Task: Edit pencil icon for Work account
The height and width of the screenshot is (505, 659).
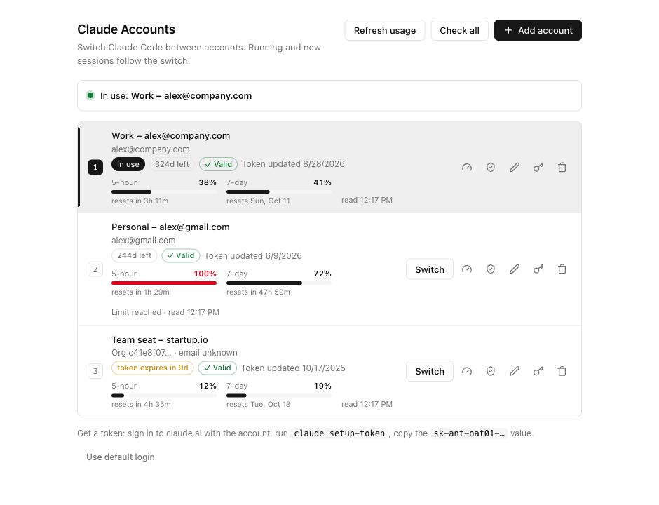Action: pyautogui.click(x=515, y=168)
